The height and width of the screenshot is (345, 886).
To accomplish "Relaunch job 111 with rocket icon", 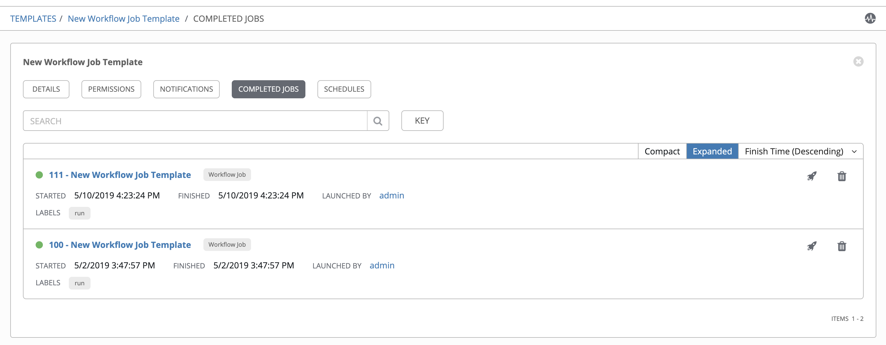I will (x=812, y=176).
